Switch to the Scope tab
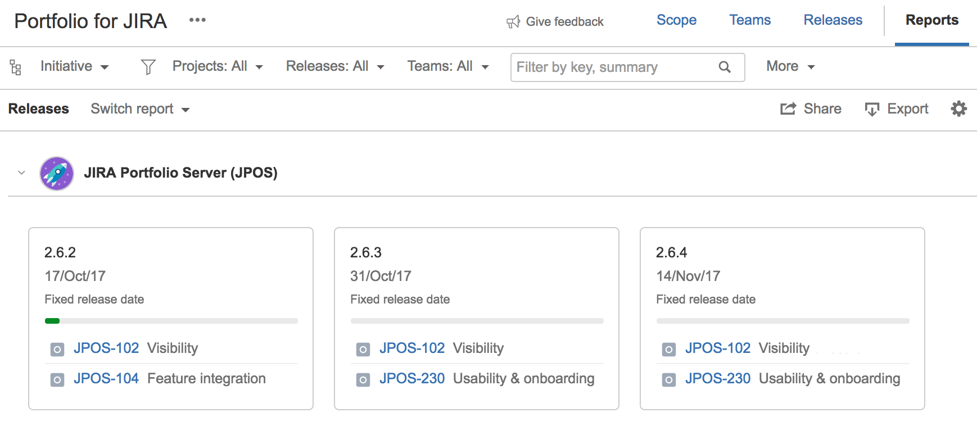977x426 pixels. pos(676,20)
